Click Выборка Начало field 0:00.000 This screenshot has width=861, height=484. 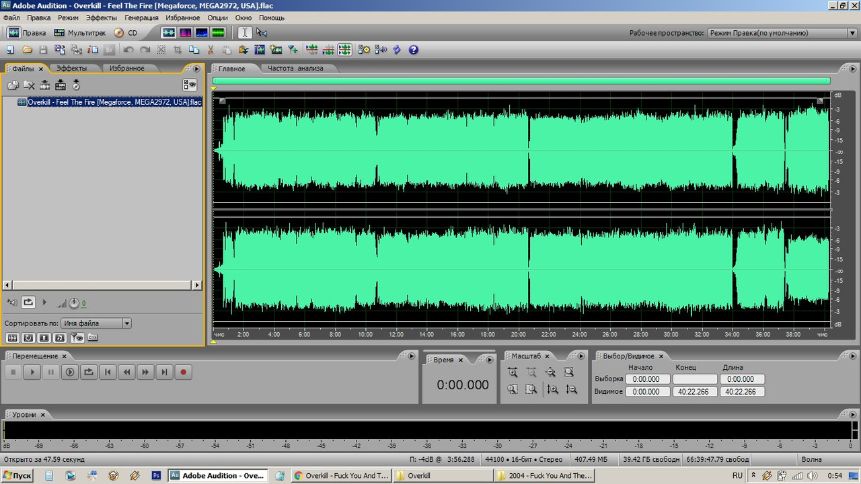(x=648, y=379)
